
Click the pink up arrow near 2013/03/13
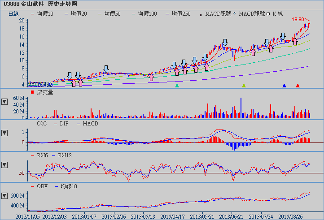coord(151,77)
